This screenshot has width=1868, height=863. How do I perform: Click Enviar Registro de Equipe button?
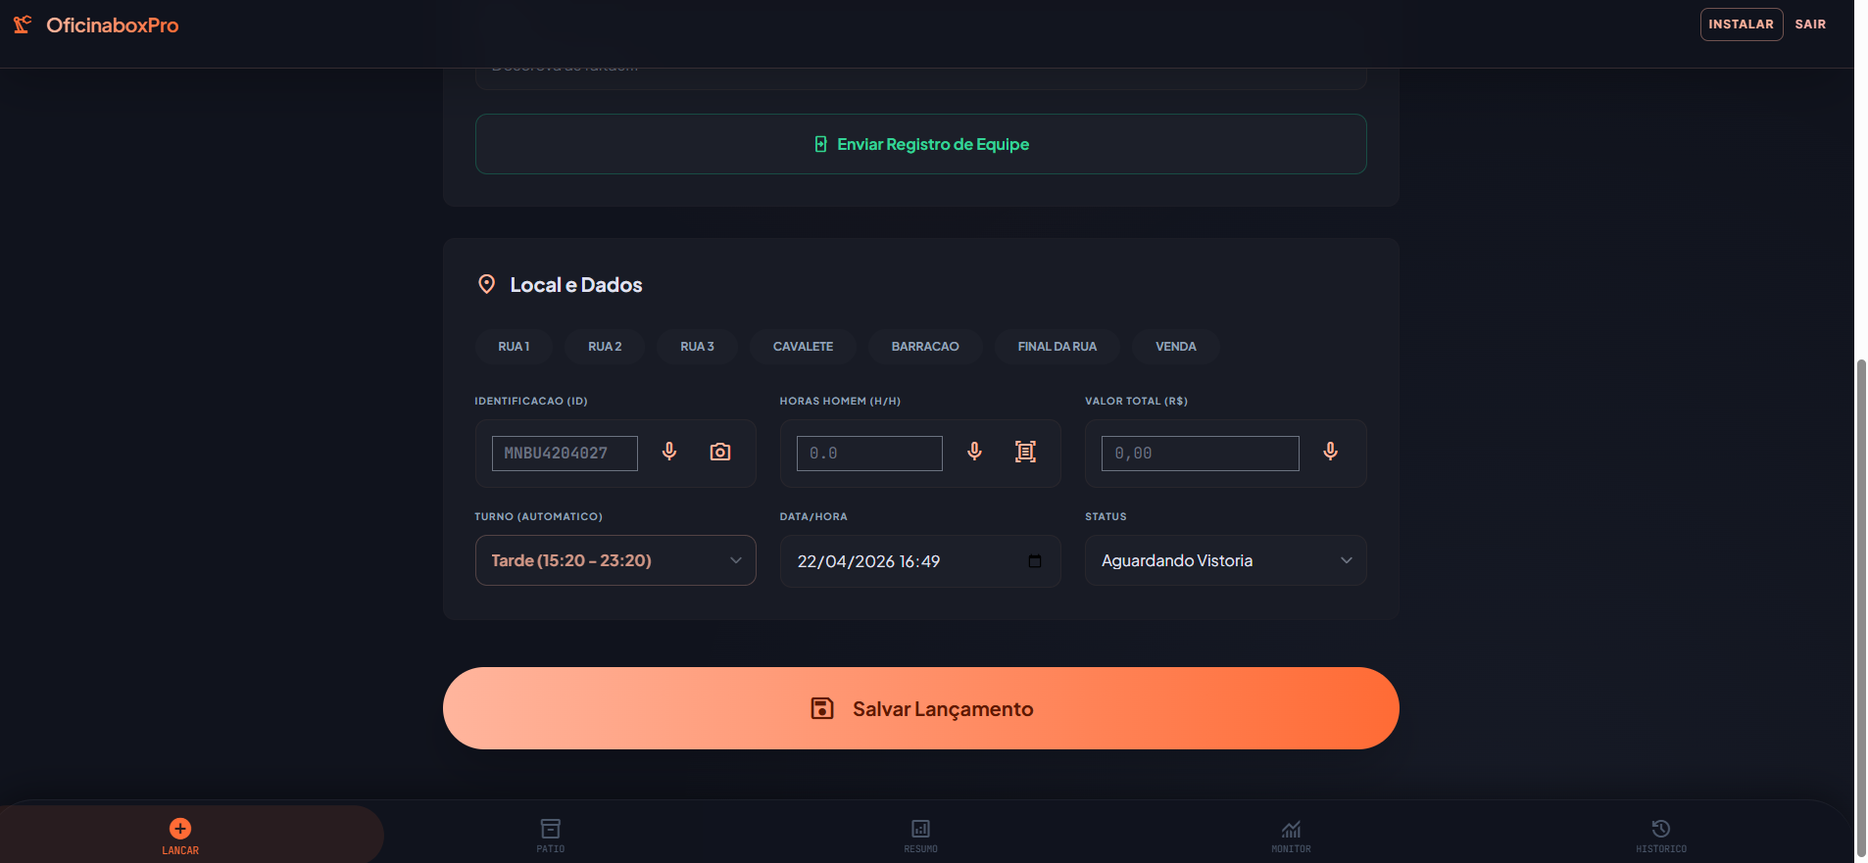[920, 144]
